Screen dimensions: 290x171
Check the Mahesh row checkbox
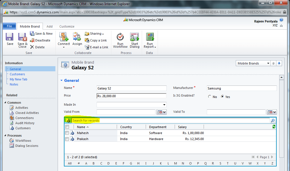tap(67, 133)
